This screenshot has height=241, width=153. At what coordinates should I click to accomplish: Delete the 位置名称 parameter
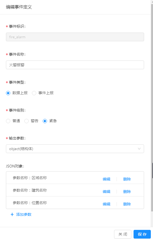127,204
